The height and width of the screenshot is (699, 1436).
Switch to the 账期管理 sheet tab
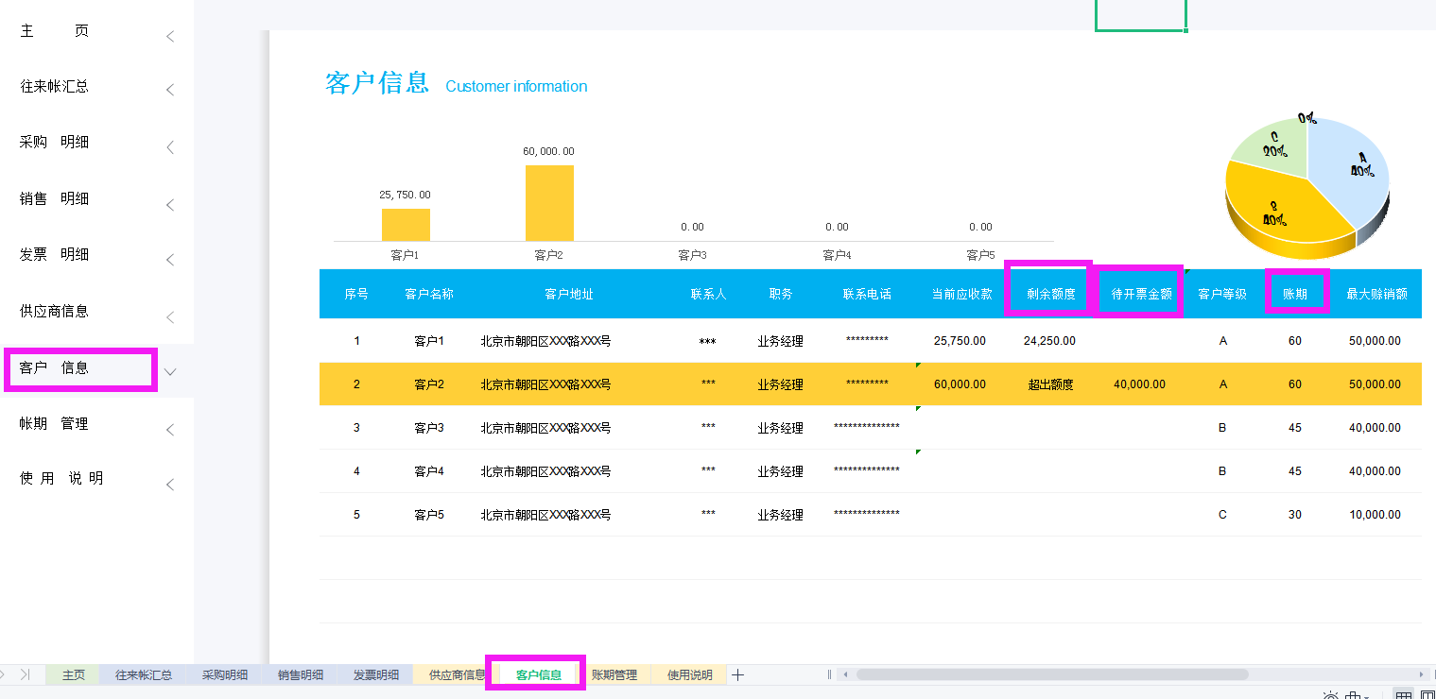pos(616,673)
